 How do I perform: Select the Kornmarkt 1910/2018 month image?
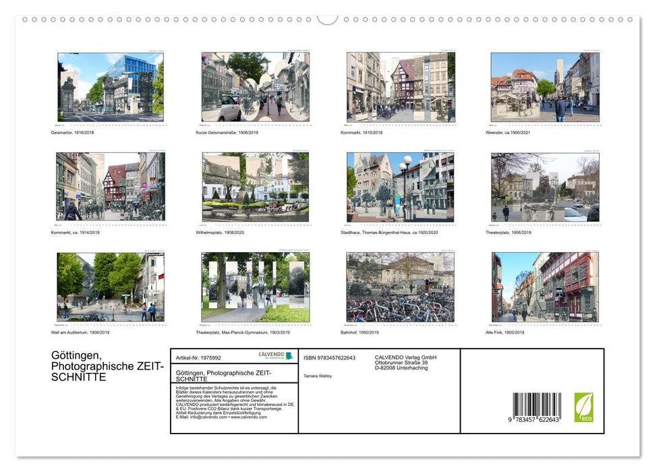(x=400, y=88)
